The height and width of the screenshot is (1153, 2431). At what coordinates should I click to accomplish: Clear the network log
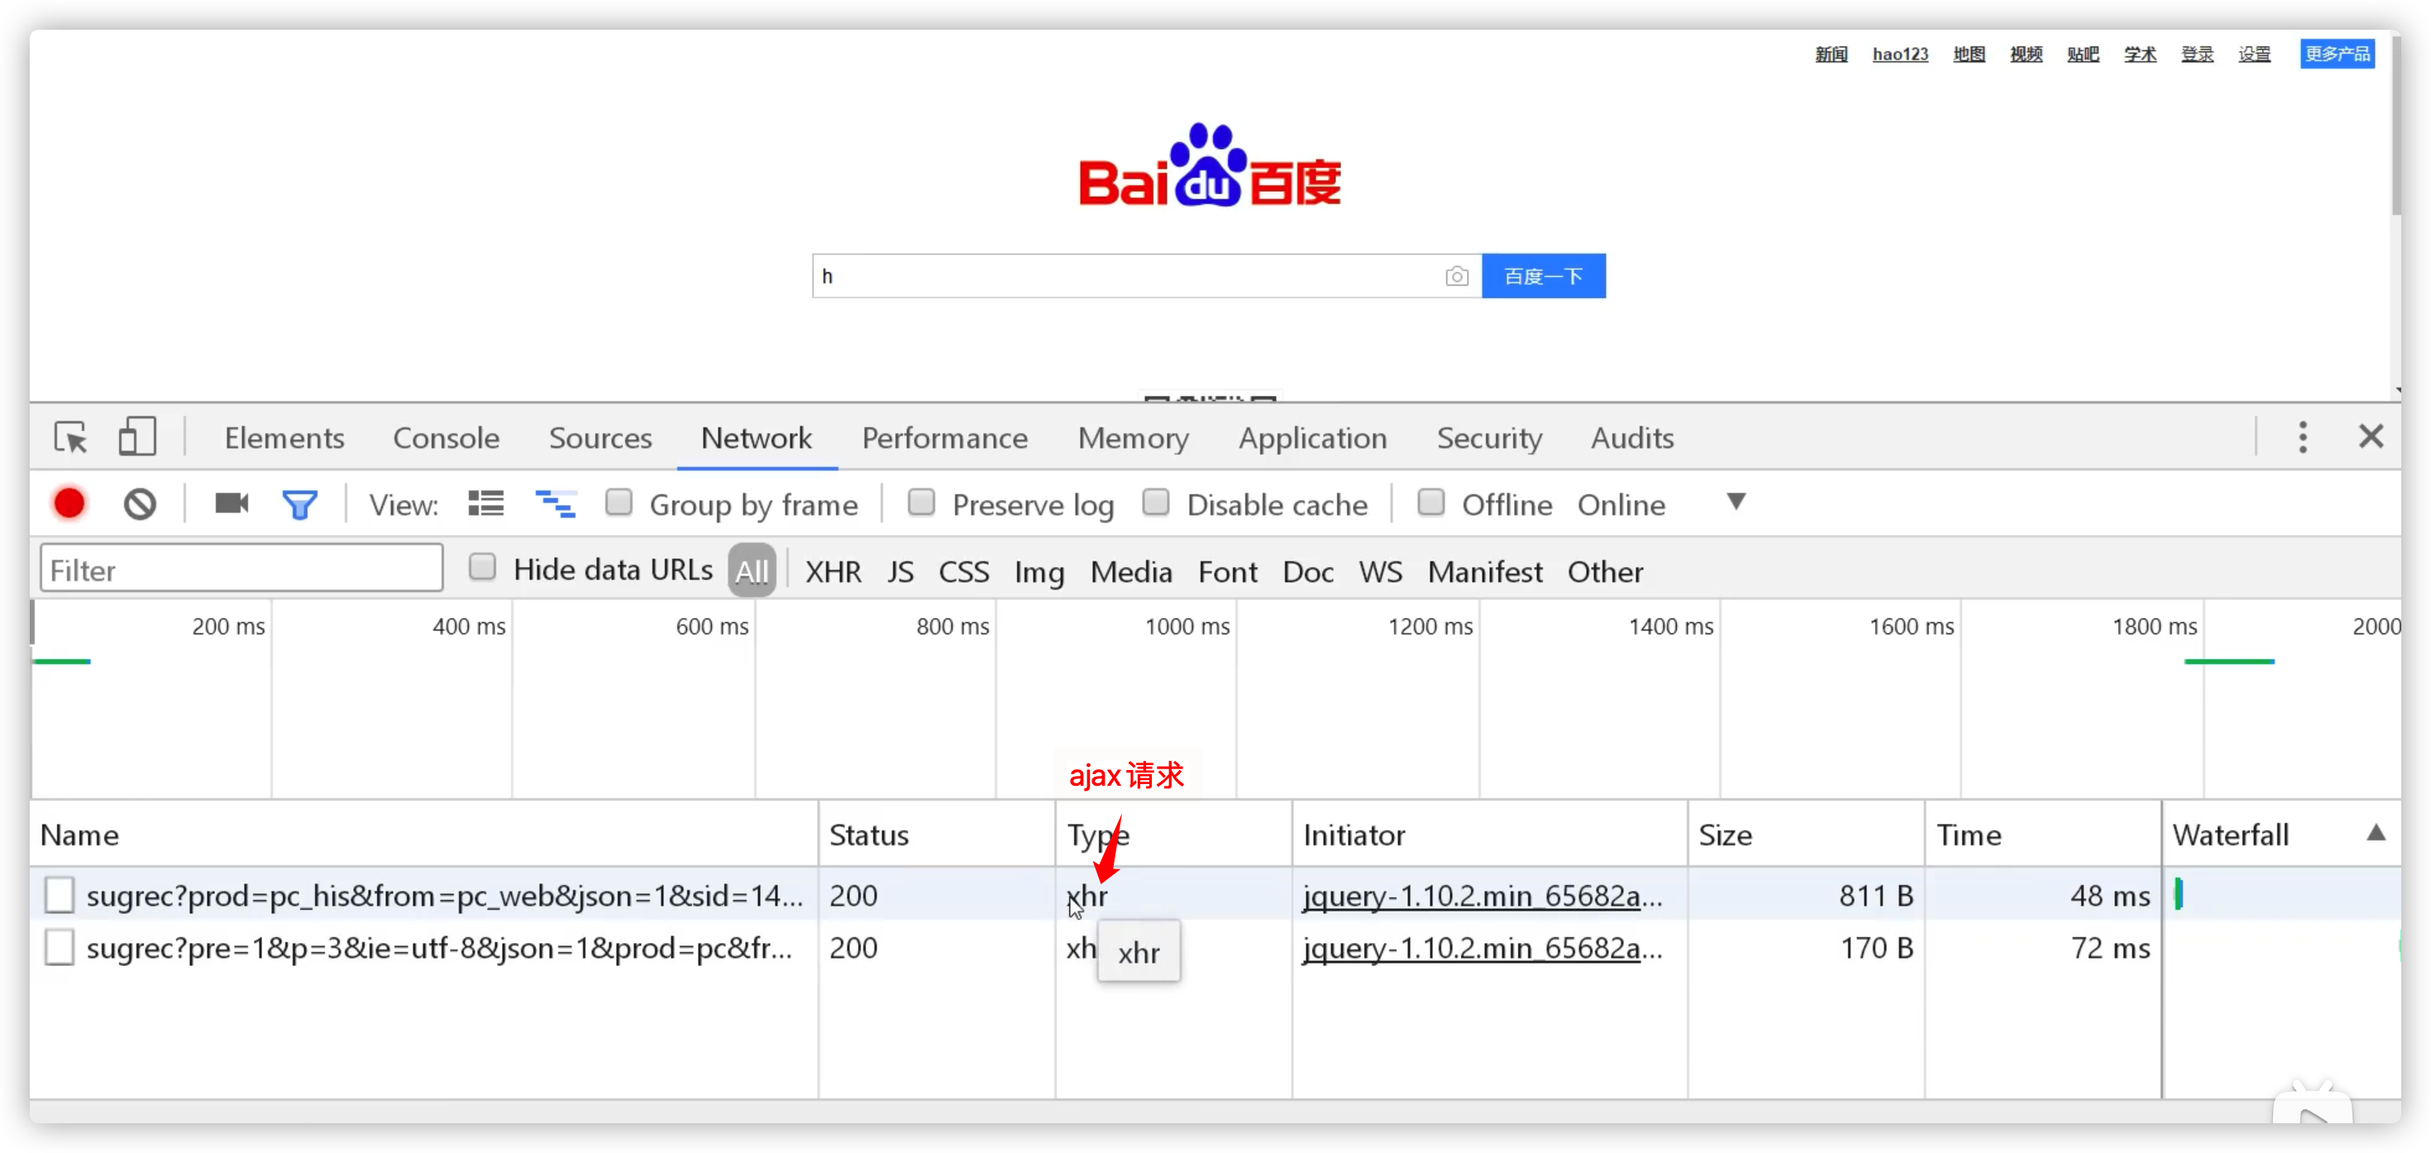(x=140, y=505)
